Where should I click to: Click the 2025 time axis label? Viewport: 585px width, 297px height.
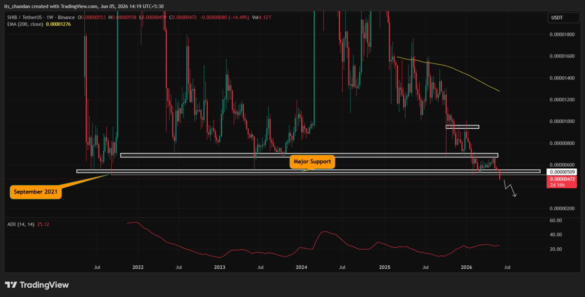(385, 267)
